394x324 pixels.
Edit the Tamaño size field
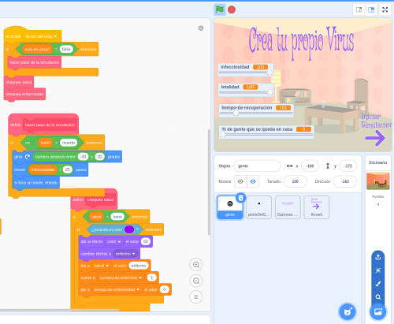click(x=295, y=181)
